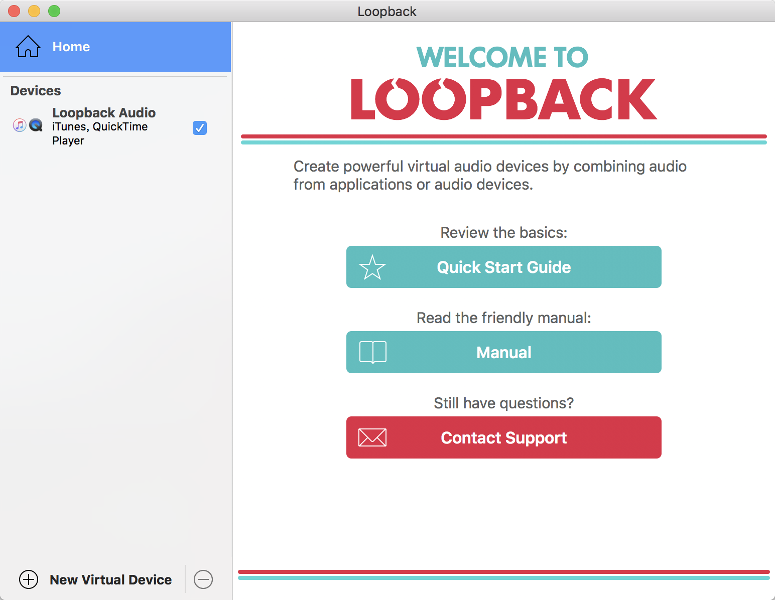Click the minus icon next to New Virtual Device
Viewport: 775px width, 600px height.
click(203, 579)
